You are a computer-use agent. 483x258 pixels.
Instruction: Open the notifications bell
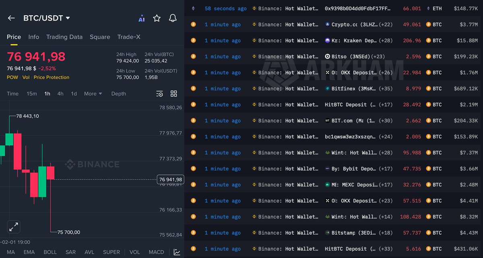tap(173, 18)
